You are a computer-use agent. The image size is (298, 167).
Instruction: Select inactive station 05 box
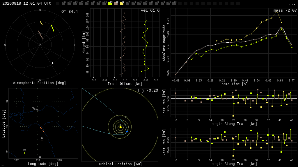pos(87,3)
